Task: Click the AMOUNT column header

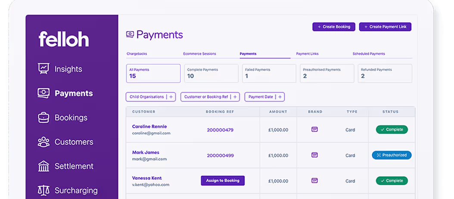Action: (278, 112)
